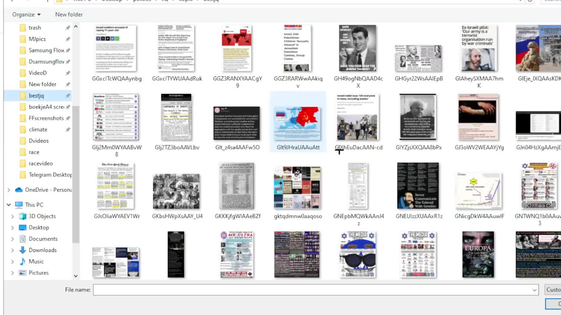
Task: Select the trash folder icon in sidebar
Action: (23, 28)
